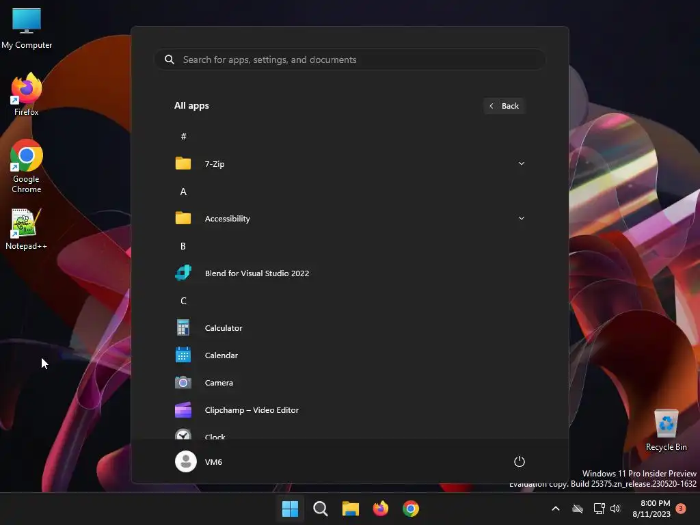Click the C letter header
700x525 pixels.
[183, 301]
